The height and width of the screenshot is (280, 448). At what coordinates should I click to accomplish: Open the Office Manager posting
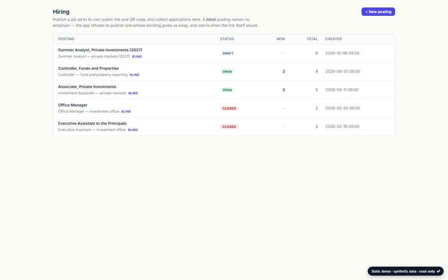(x=73, y=105)
